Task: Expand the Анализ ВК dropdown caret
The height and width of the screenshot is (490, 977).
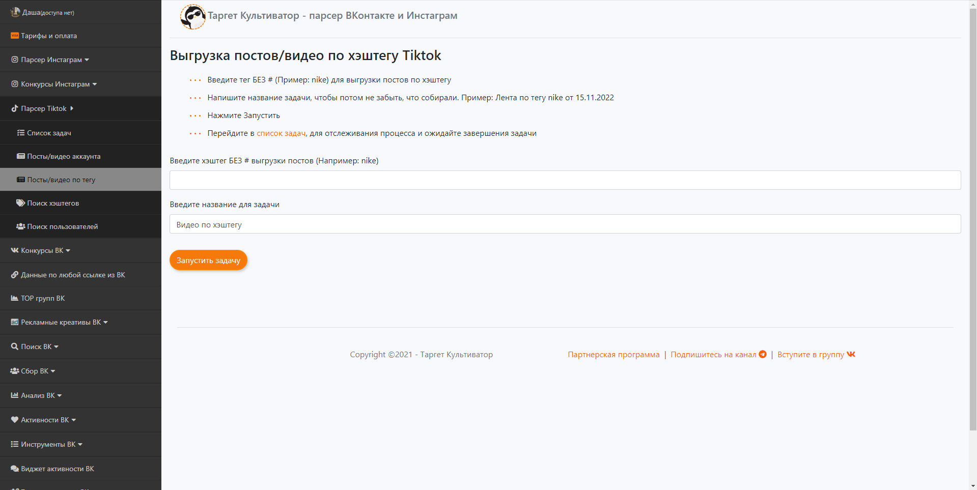Action: [60, 396]
